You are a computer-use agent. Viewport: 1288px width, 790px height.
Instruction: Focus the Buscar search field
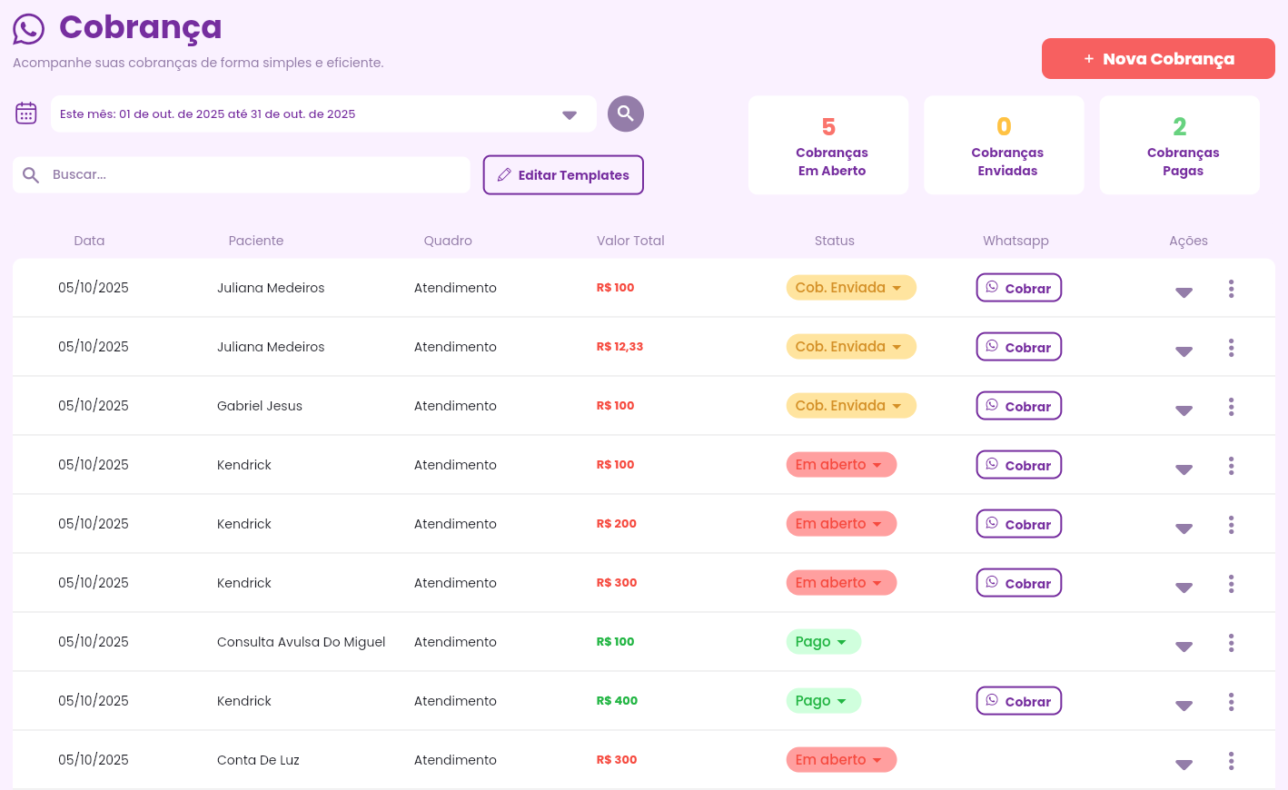(254, 175)
